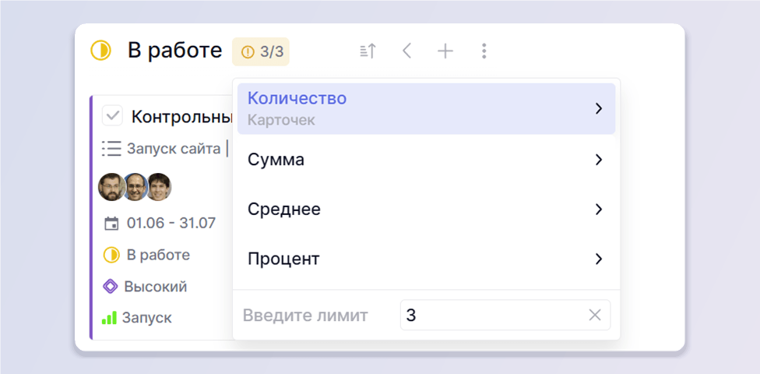The height and width of the screenshot is (374, 760).
Task: Click the column title В работе
Action: tap(175, 51)
